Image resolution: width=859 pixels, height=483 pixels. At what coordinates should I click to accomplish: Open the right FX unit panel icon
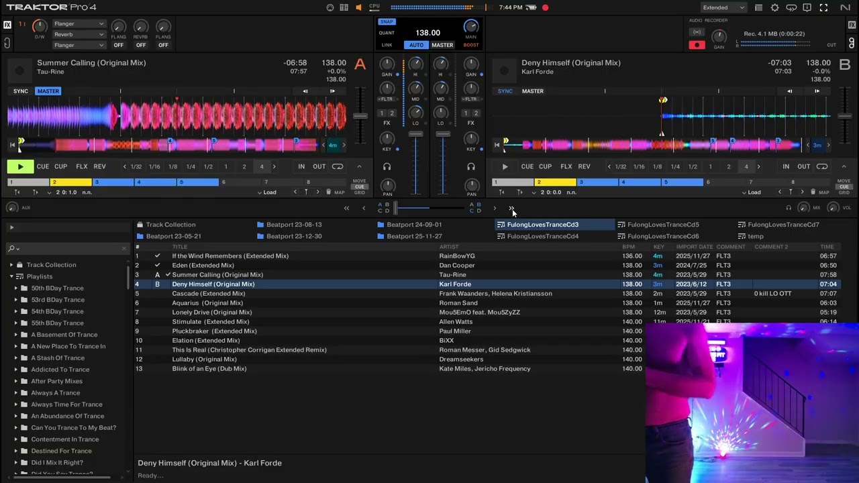point(852,25)
